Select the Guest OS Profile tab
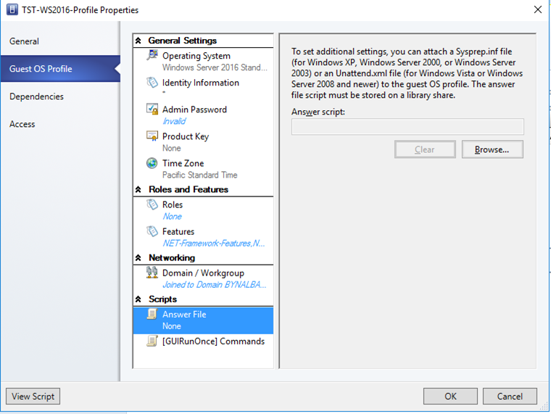Viewport: 551px width, 414px height. pos(60,69)
